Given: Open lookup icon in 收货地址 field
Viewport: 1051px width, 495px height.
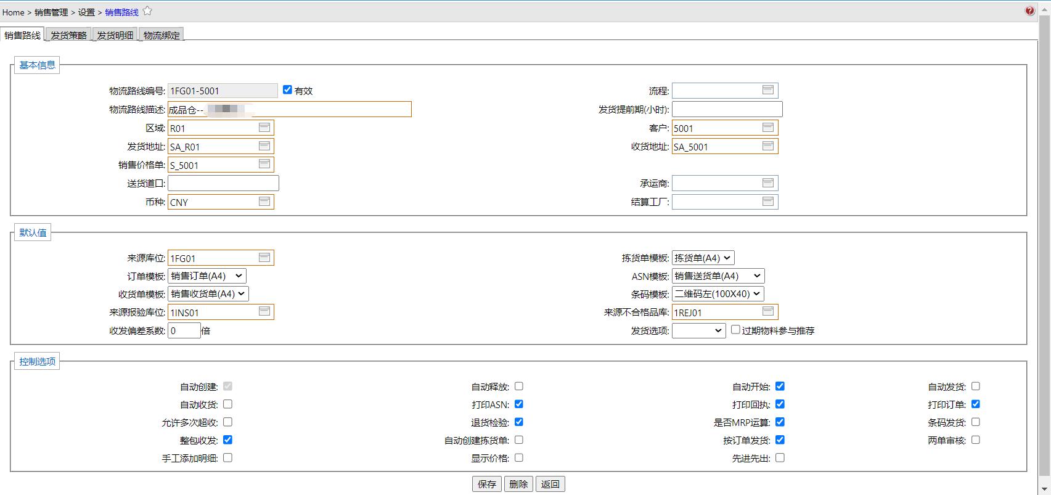Looking at the screenshot, I should 768,146.
